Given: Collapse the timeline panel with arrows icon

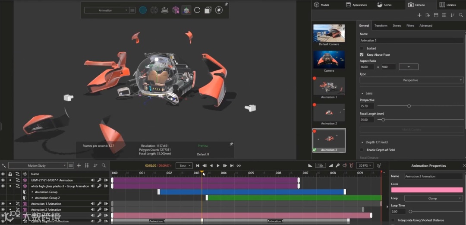Looking at the screenshot, I should coord(3,165).
